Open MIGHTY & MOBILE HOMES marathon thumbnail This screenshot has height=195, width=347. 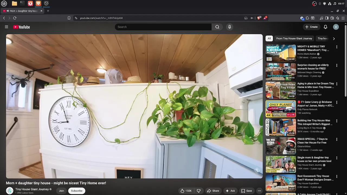pyautogui.click(x=281, y=53)
